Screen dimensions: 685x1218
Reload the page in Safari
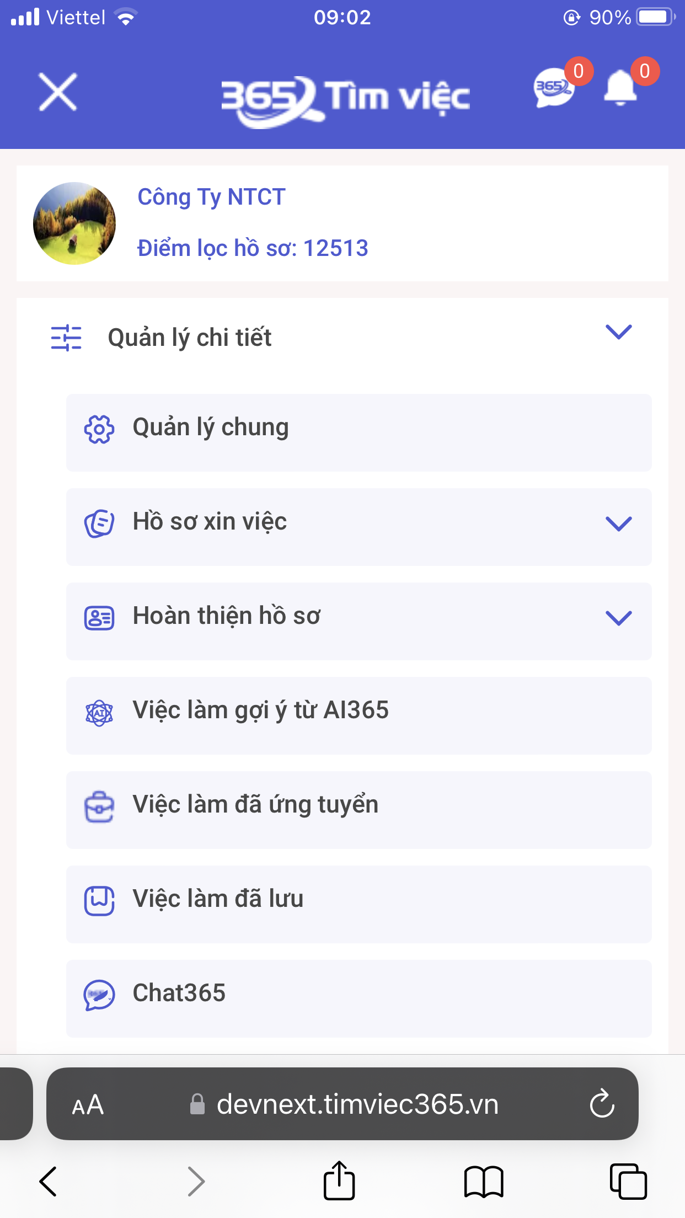coord(602,1104)
